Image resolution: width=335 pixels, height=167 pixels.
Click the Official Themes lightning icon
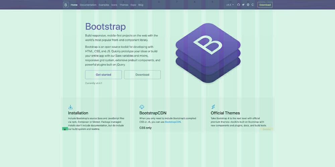tap(213, 107)
